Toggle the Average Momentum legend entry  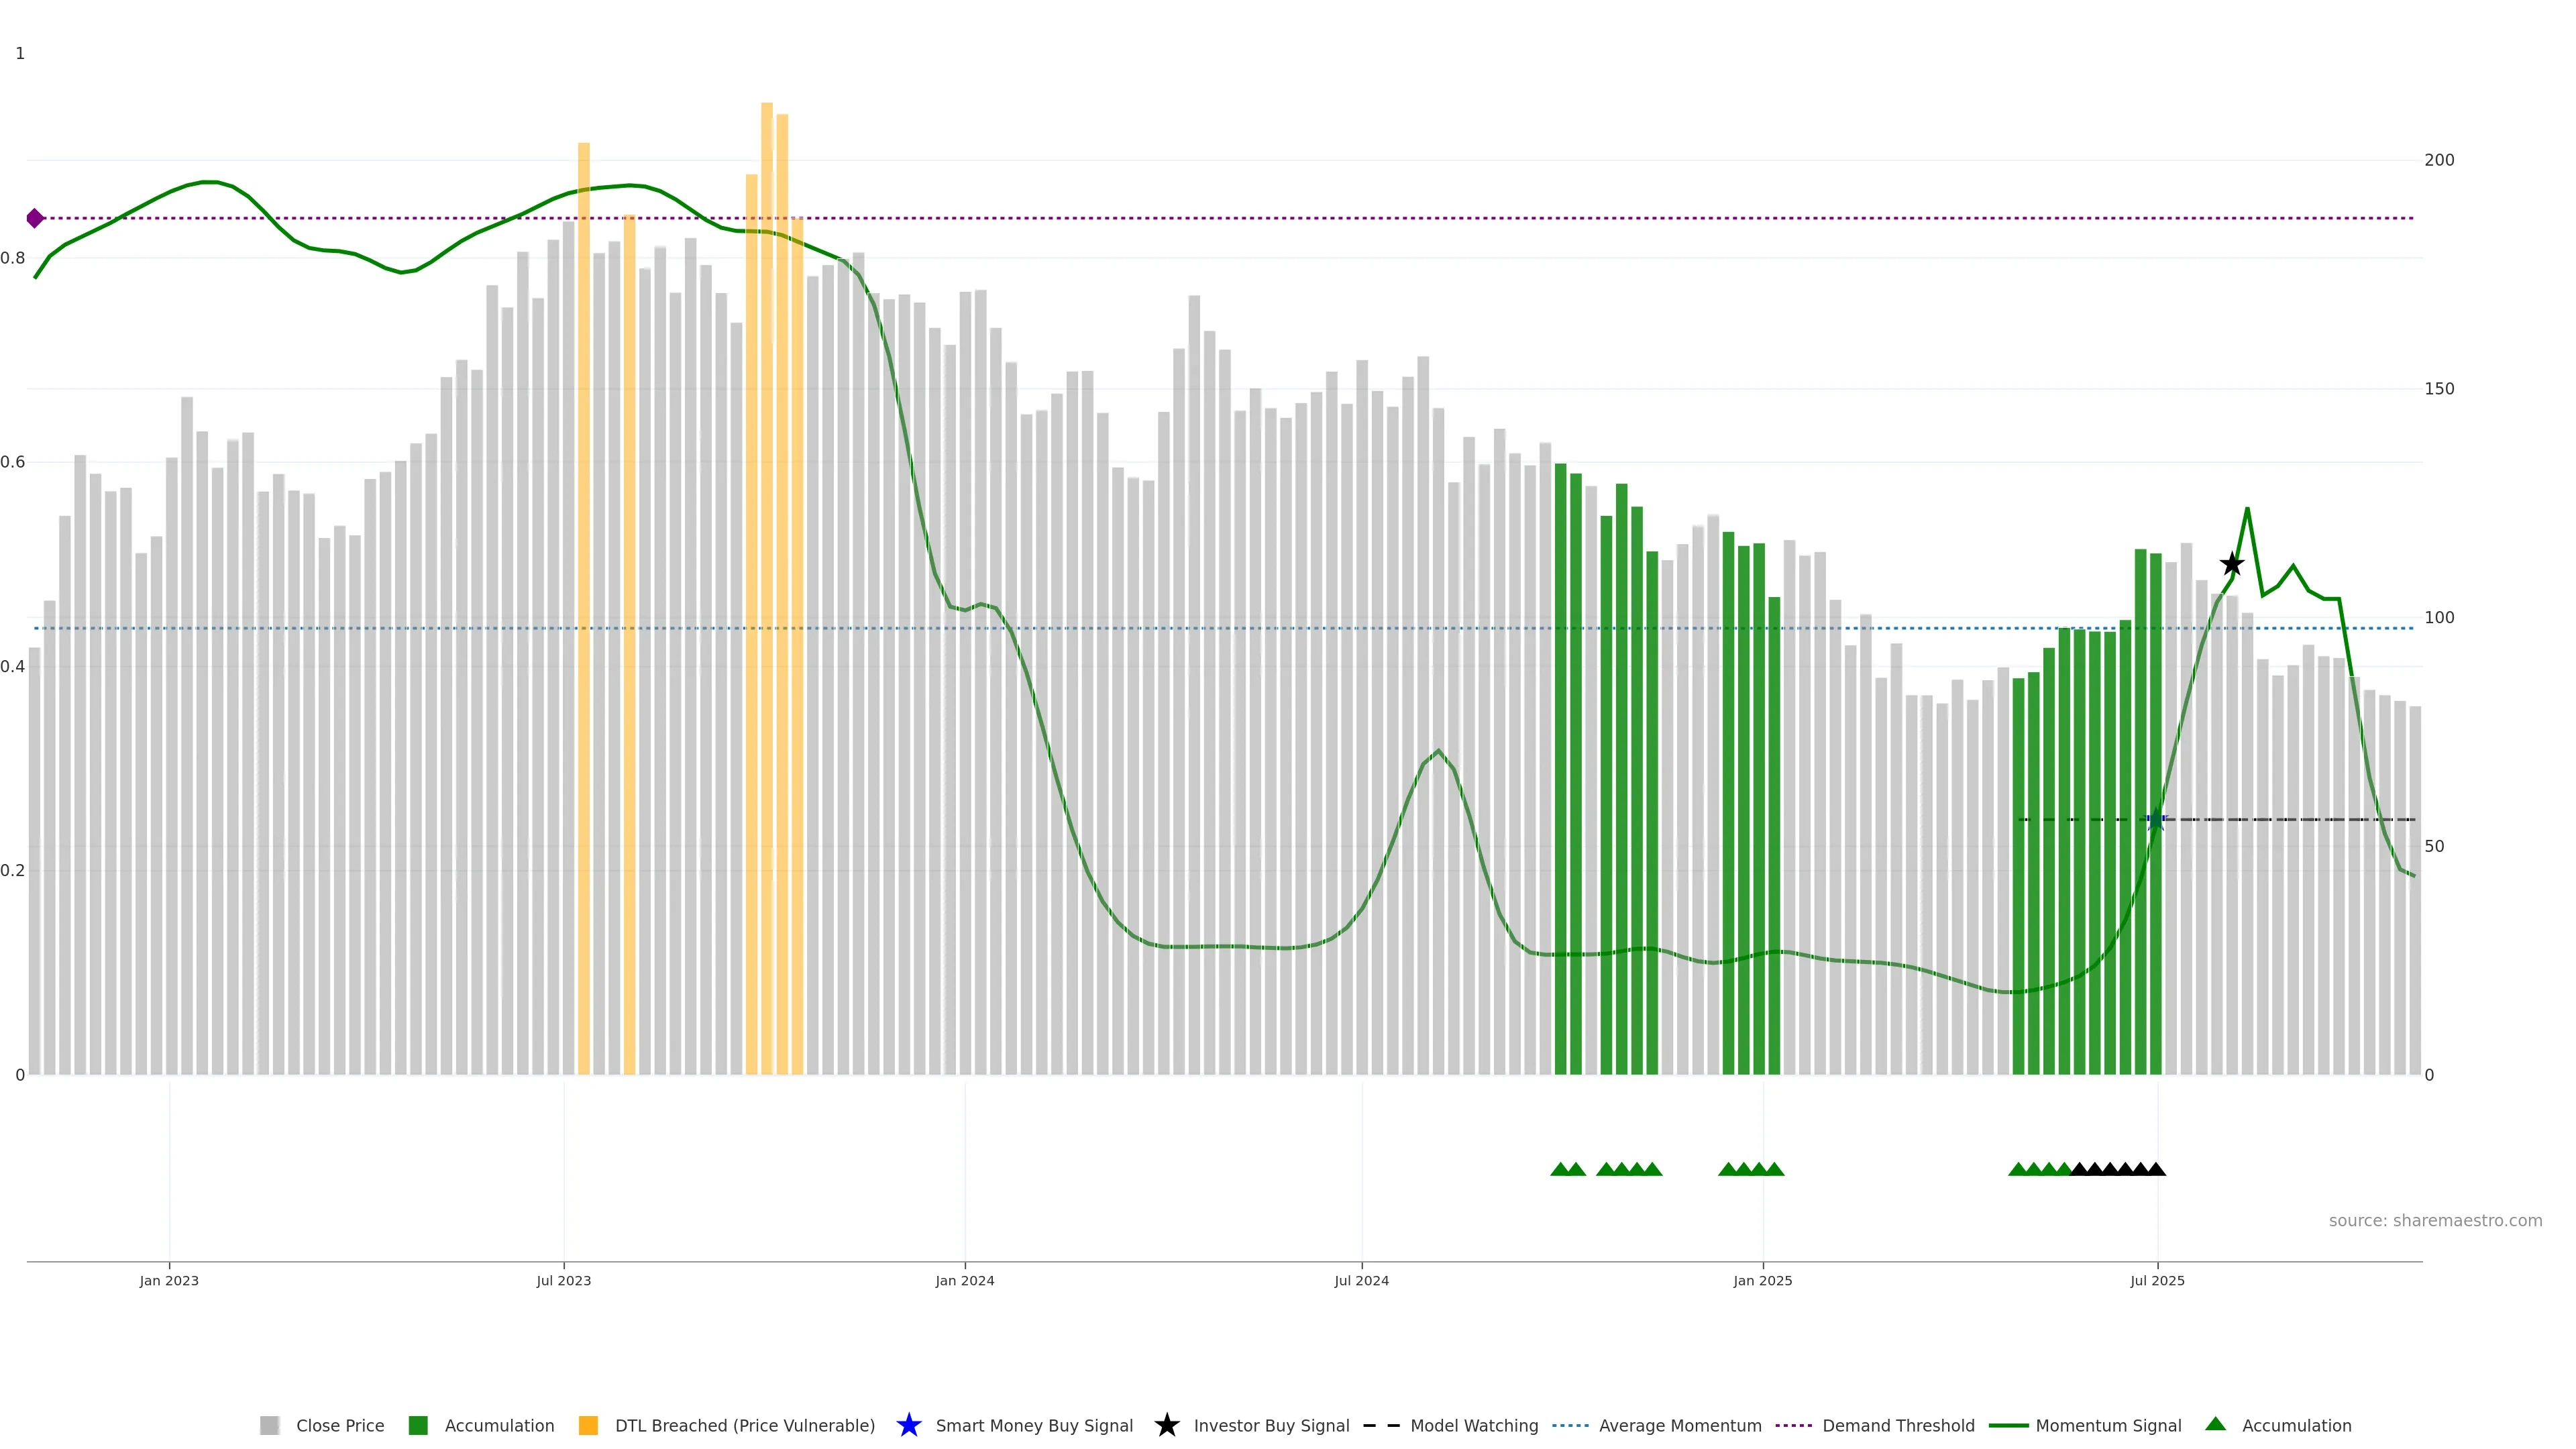point(1680,1426)
